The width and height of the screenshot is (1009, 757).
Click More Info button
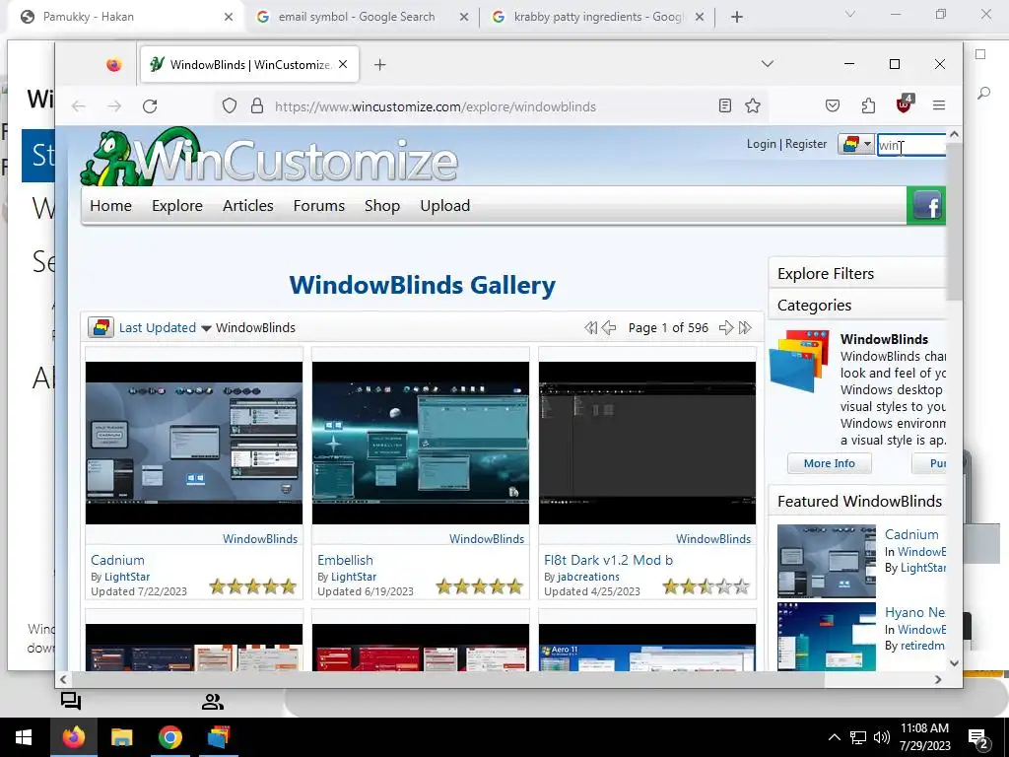click(x=830, y=463)
